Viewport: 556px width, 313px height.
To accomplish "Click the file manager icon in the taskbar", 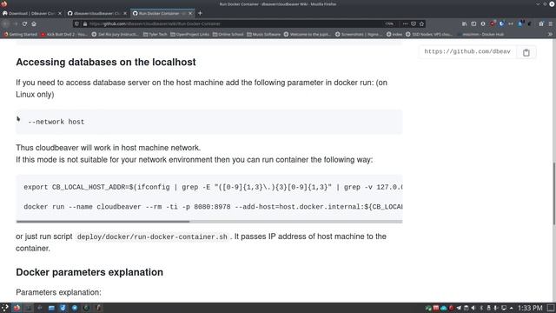I will tap(51, 308).
